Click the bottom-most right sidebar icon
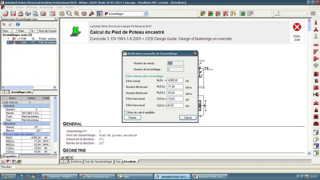Viewport: 320px width, 180px height. click(316, 153)
